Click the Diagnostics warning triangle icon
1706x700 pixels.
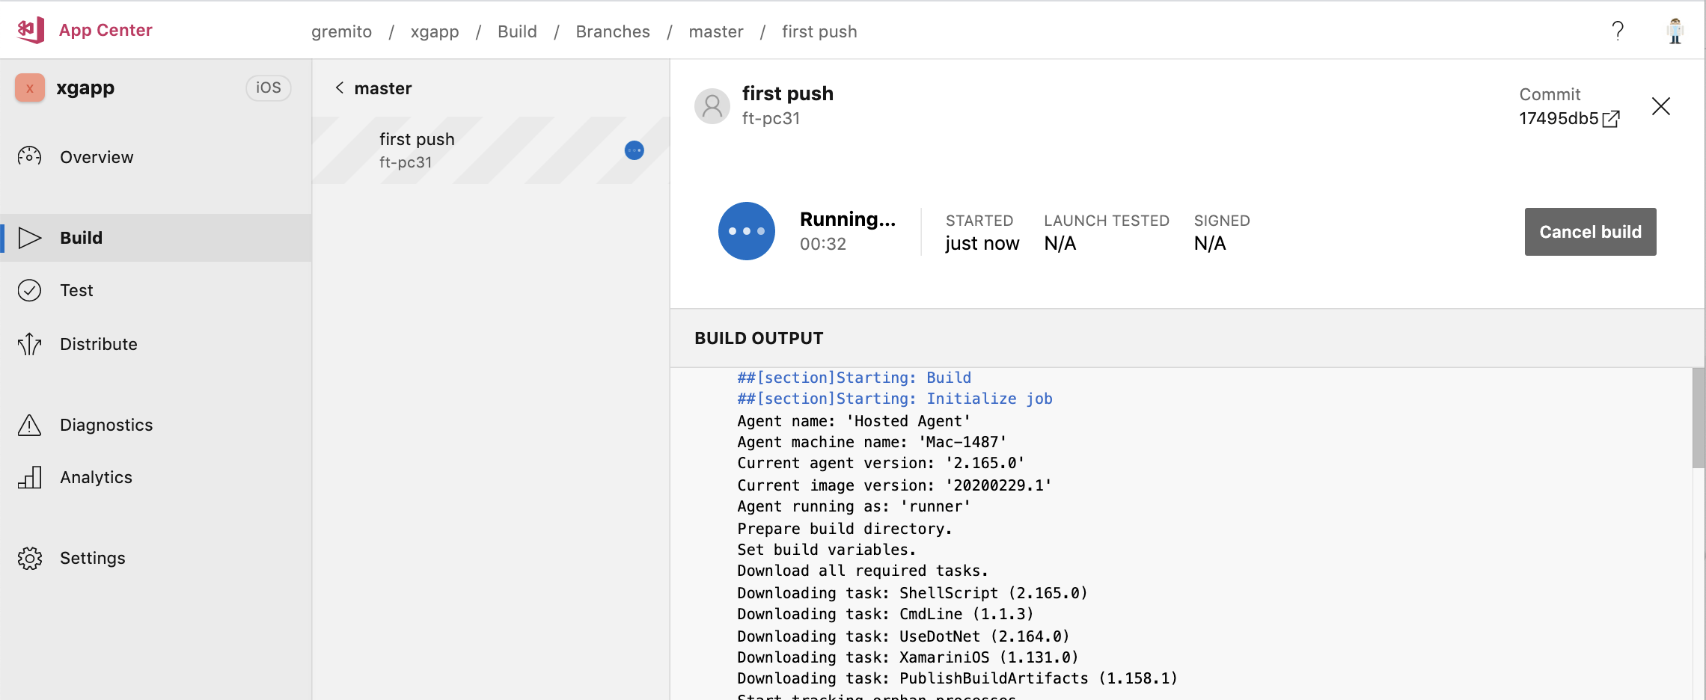coord(29,425)
